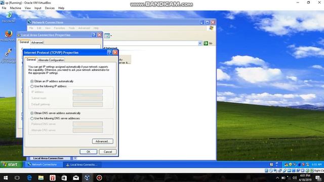Collapse the Local Area Connection details panel chevron
Screen dimensions: 324x182
[75, 158]
